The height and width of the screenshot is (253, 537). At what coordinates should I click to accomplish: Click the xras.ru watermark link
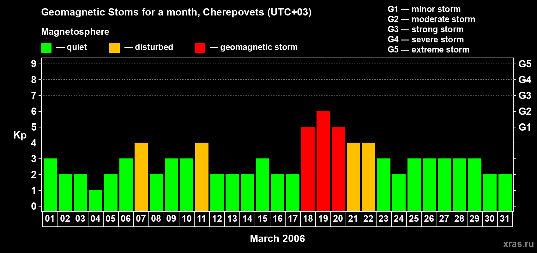pyautogui.click(x=518, y=244)
